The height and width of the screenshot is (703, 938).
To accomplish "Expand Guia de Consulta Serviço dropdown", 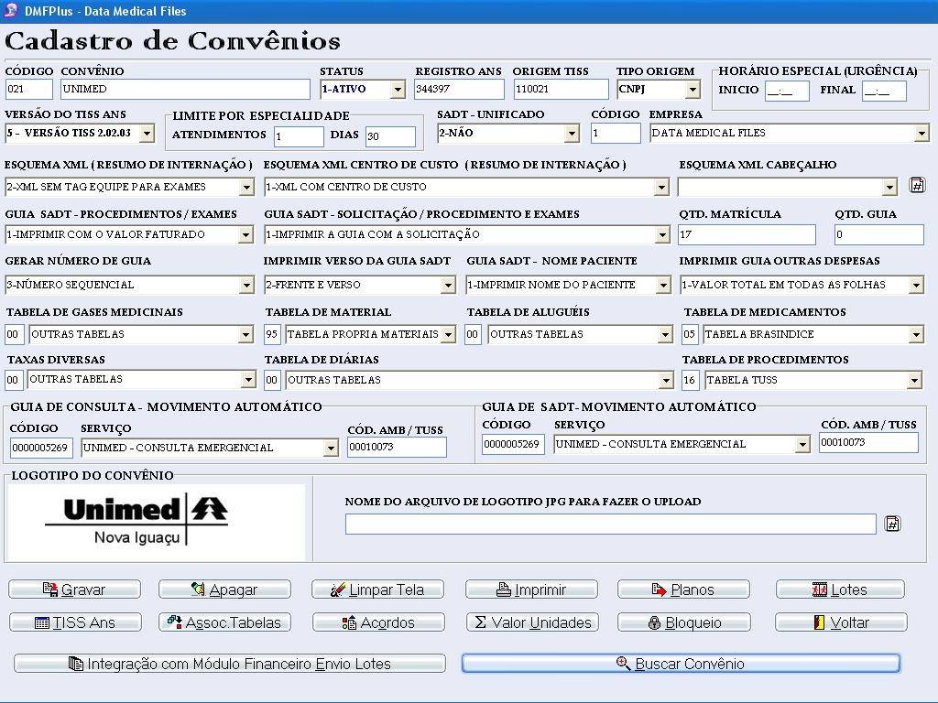I will [x=330, y=448].
